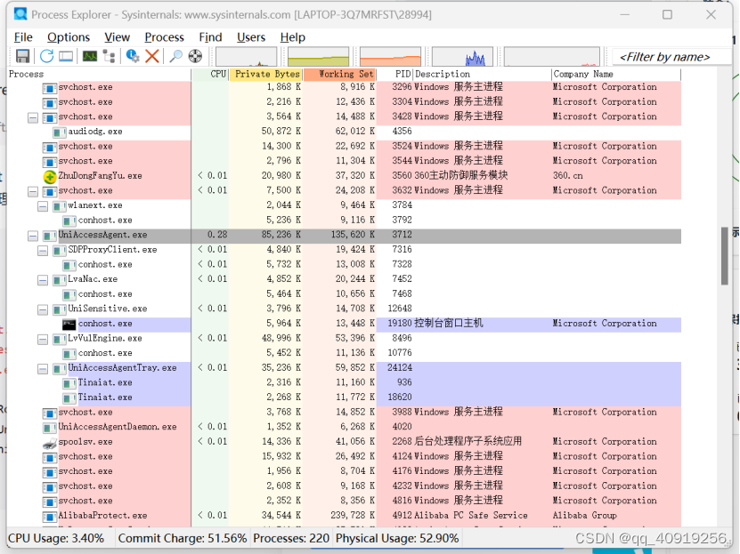Collapse the LvVulEngine.exe subtree
This screenshot has height=554, width=740.
[43, 339]
